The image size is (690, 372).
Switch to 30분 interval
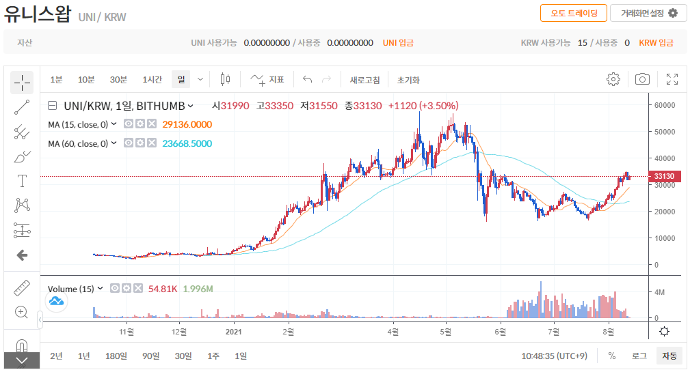[x=118, y=79]
